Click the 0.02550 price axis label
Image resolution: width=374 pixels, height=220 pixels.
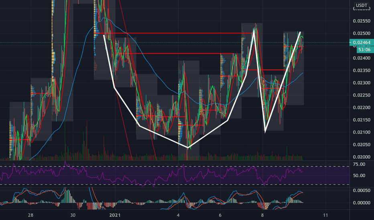point(362,21)
